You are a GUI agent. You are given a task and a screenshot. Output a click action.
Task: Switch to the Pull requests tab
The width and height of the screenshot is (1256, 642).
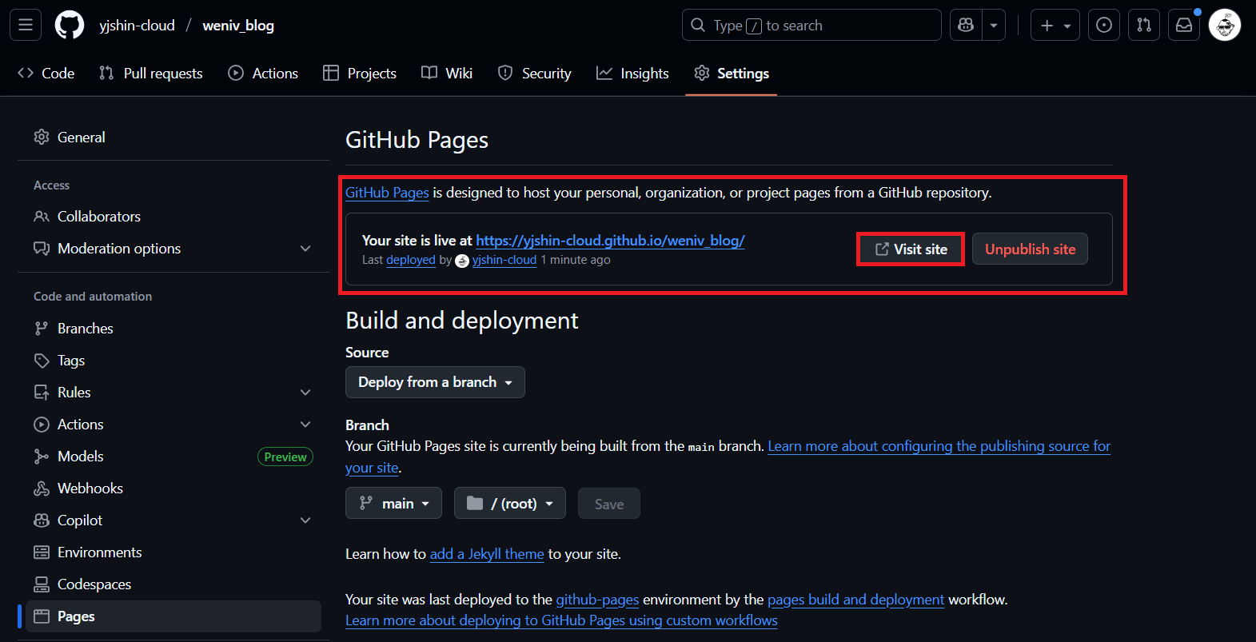(x=151, y=73)
